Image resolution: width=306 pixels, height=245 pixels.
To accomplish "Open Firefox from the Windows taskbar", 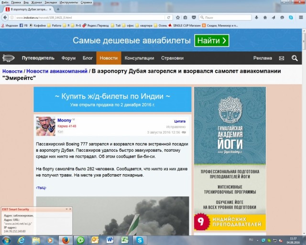I will point(66,240).
